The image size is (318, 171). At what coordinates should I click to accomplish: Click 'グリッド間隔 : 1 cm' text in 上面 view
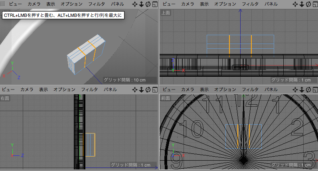pos(291,80)
